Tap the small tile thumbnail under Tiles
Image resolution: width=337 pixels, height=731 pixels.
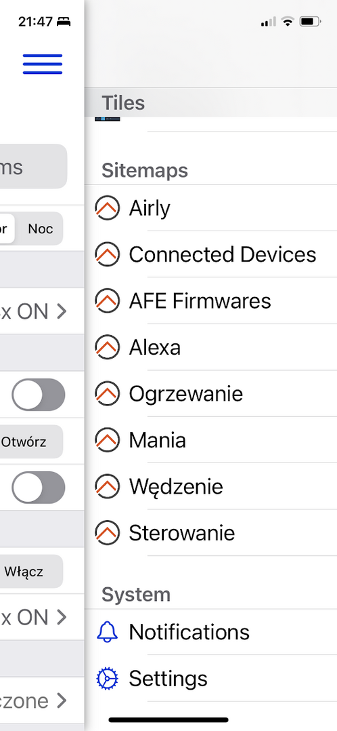[108, 119]
